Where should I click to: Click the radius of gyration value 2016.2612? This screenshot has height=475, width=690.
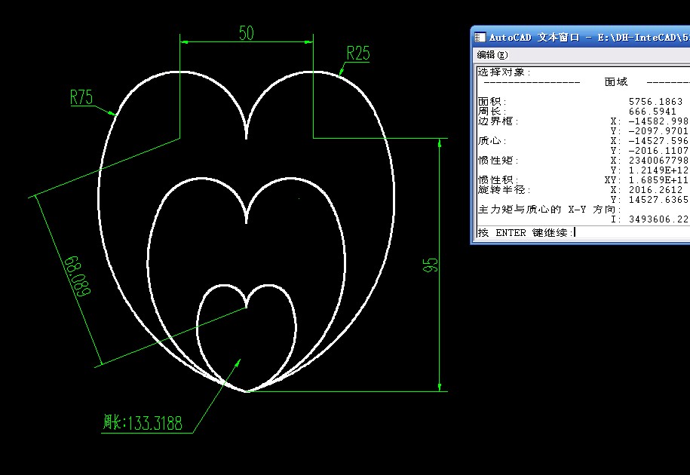tap(655, 190)
